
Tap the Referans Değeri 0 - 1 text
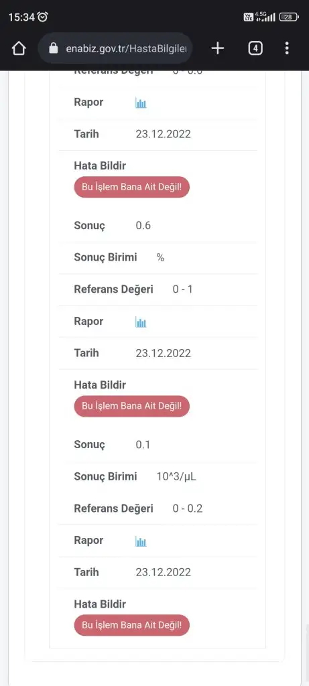182,289
